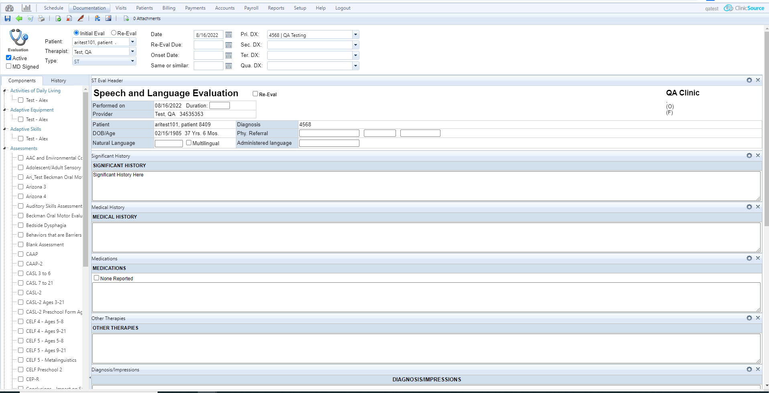Delete the record using the trash icon

[x=30, y=18]
